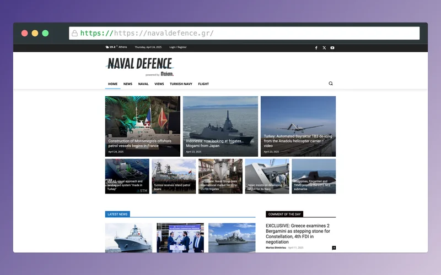
Task: Open the Greece examines 2 Bergamini headline
Action: [298, 234]
